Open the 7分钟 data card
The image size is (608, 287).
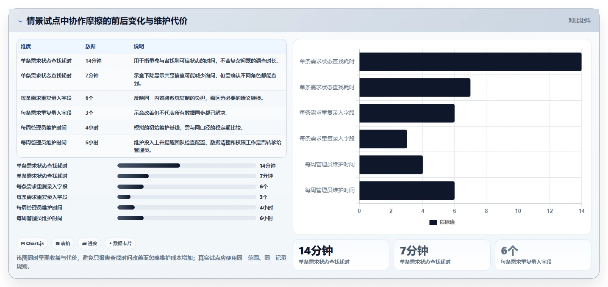(442, 255)
